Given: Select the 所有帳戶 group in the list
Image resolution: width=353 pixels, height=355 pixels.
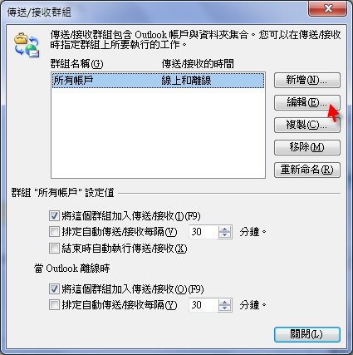Looking at the screenshot, I should pyautogui.click(x=158, y=81).
